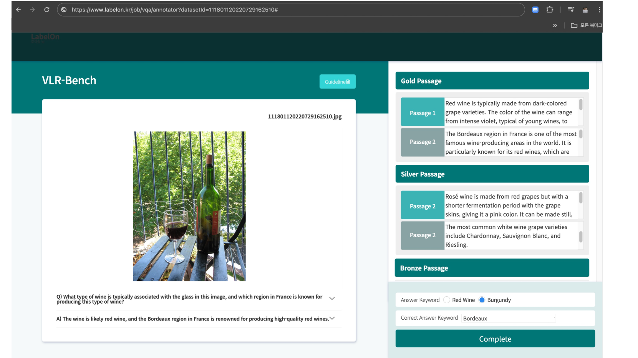Viewport: 638px width, 358px height.
Task: Click the Silver Passage header
Action: (x=492, y=174)
